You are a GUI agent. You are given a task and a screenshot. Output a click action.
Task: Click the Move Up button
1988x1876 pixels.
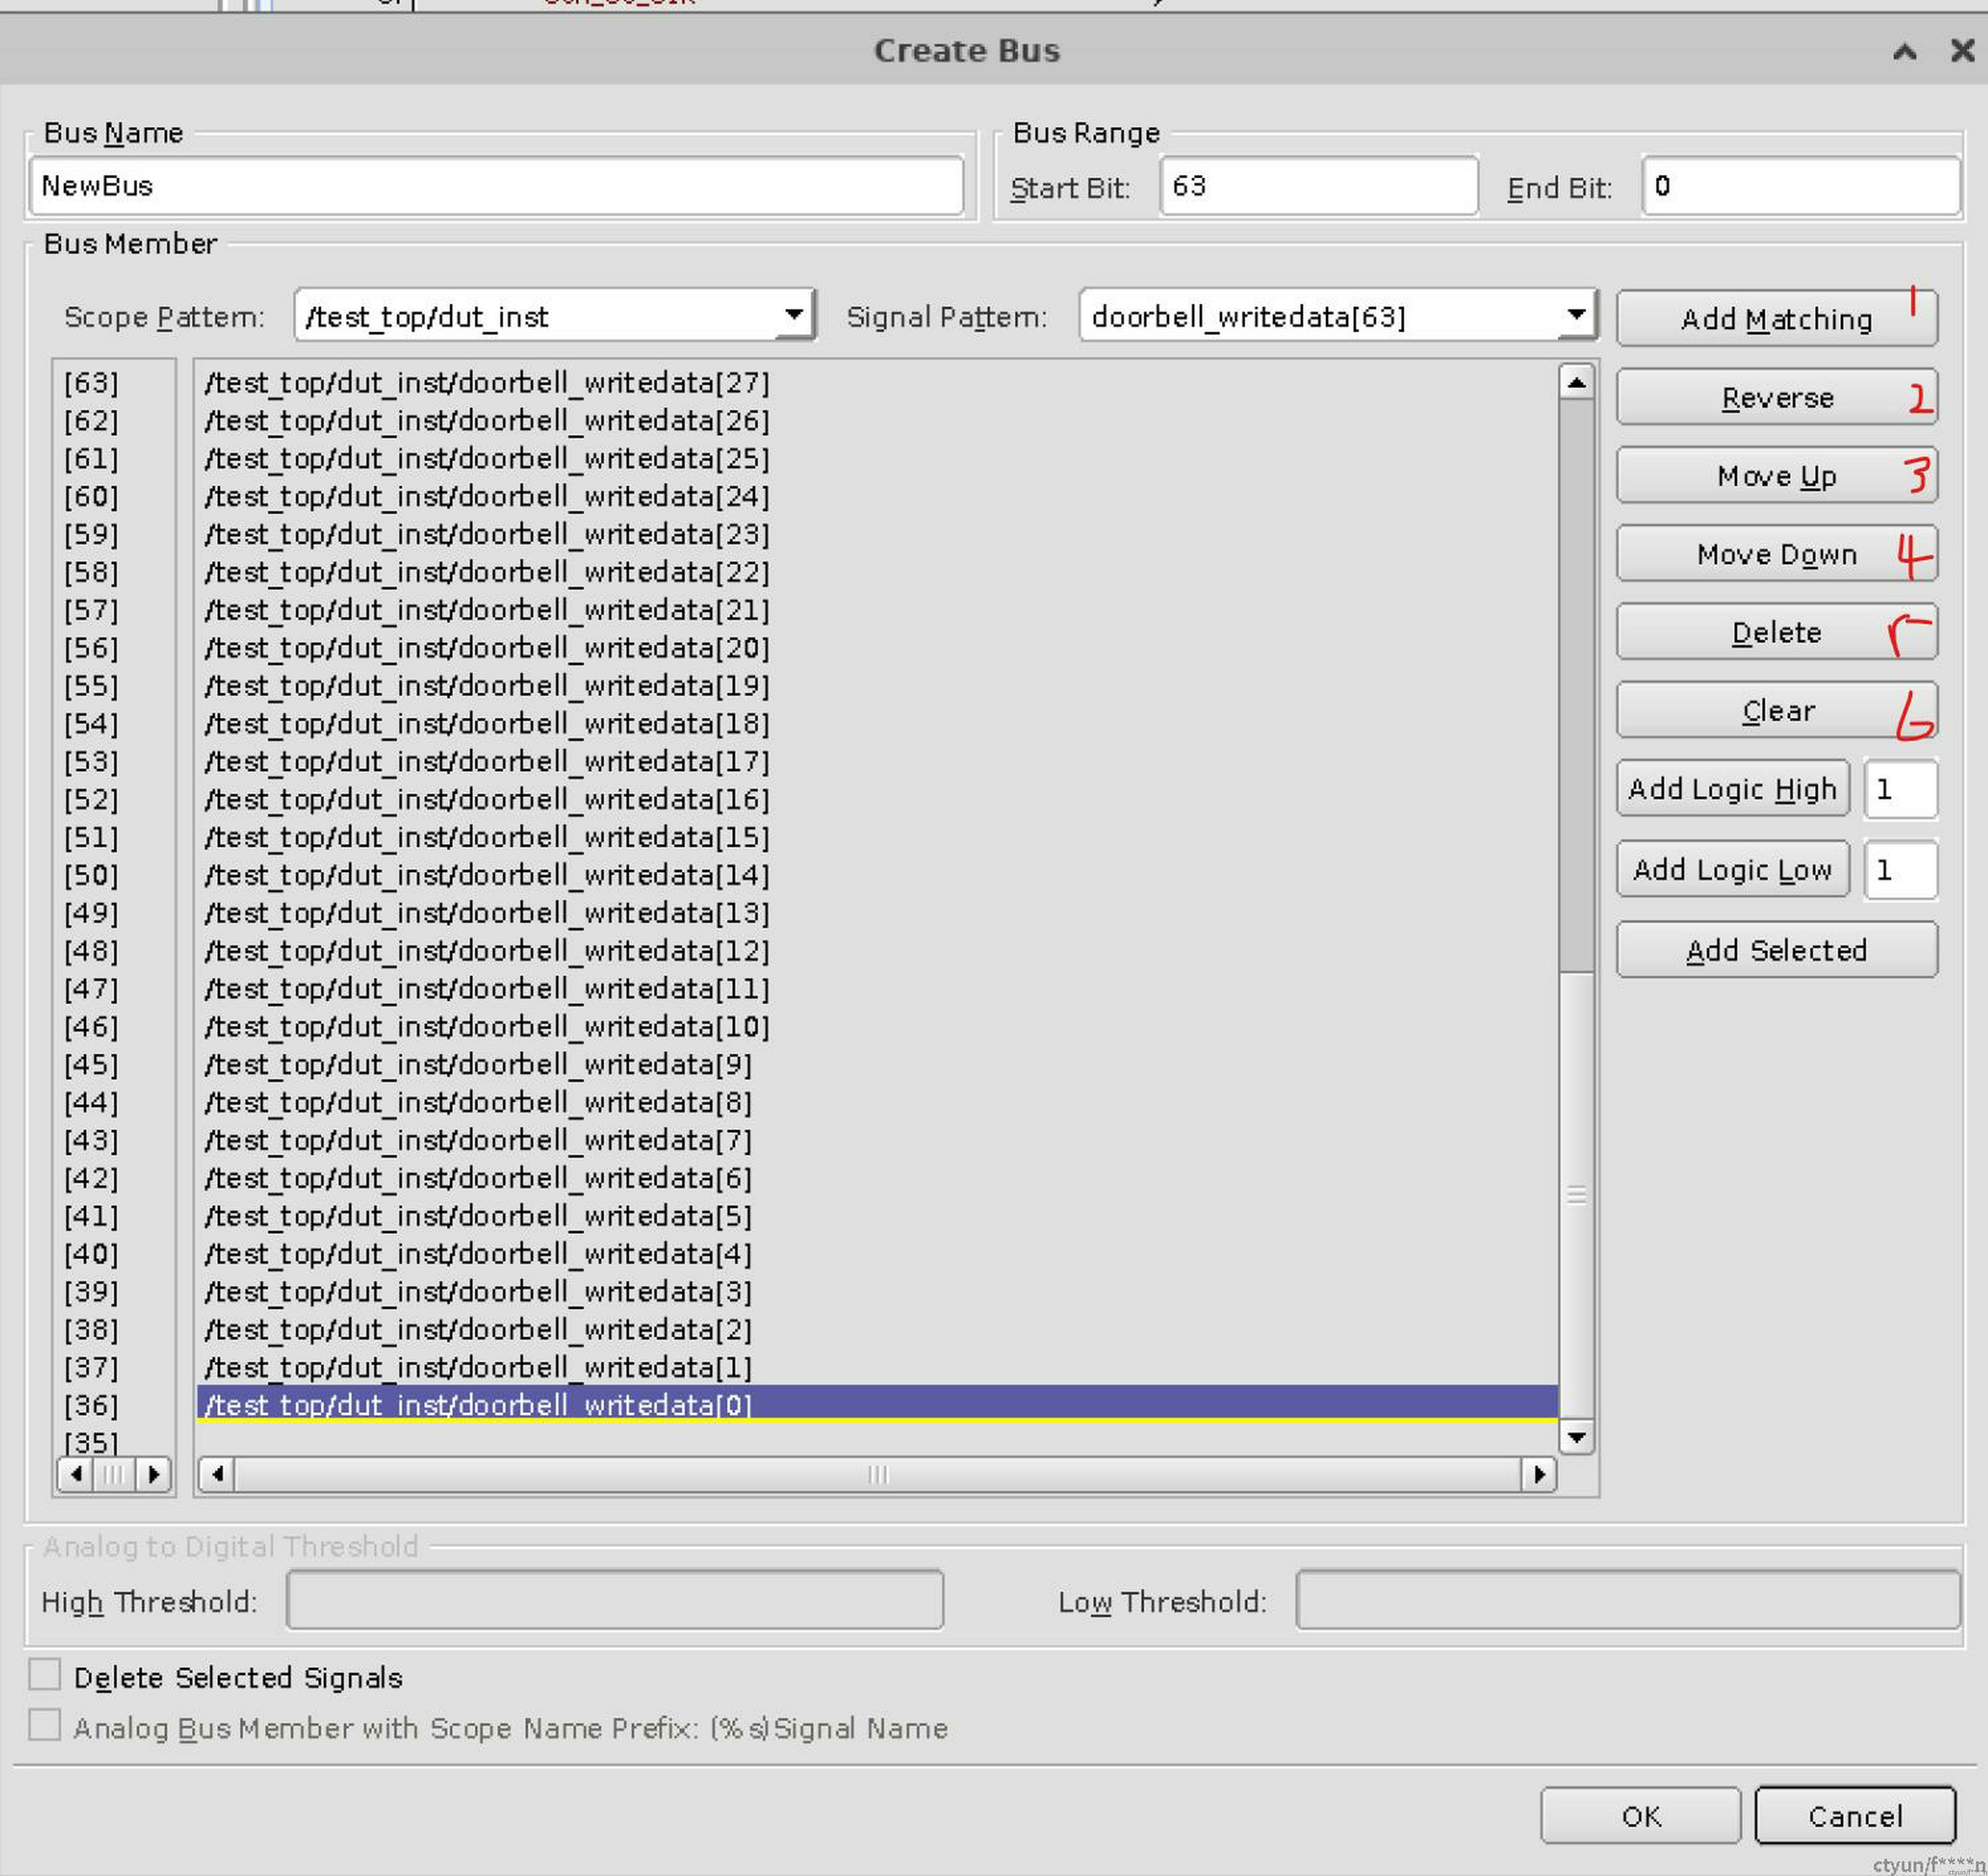click(1776, 475)
